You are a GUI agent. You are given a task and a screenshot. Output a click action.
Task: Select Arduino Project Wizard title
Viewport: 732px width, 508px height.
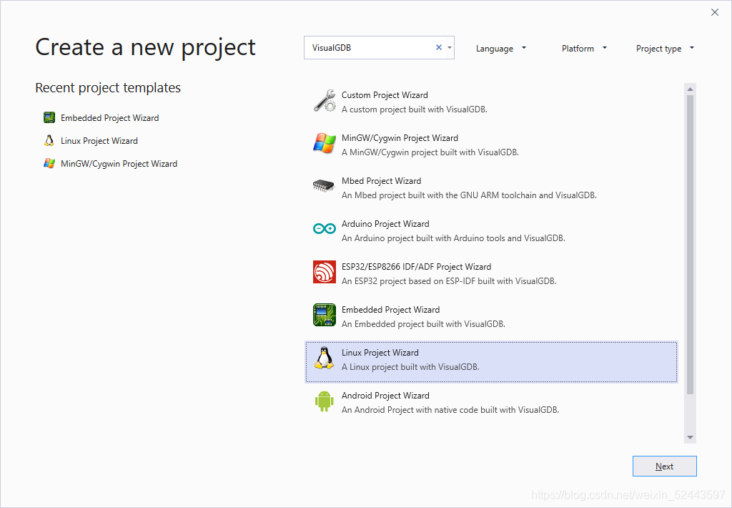(385, 224)
